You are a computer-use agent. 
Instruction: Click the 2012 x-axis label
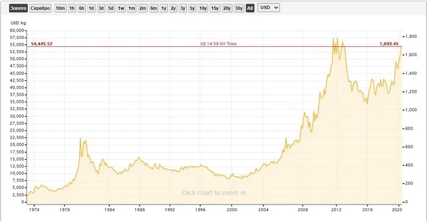336,209
